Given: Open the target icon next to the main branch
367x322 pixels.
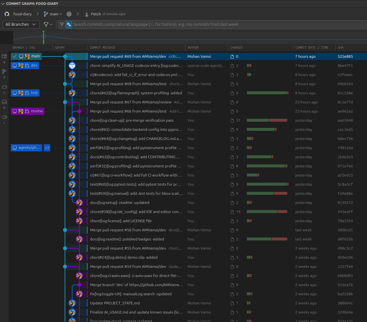Looking at the screenshot, I should click(x=69, y=14).
